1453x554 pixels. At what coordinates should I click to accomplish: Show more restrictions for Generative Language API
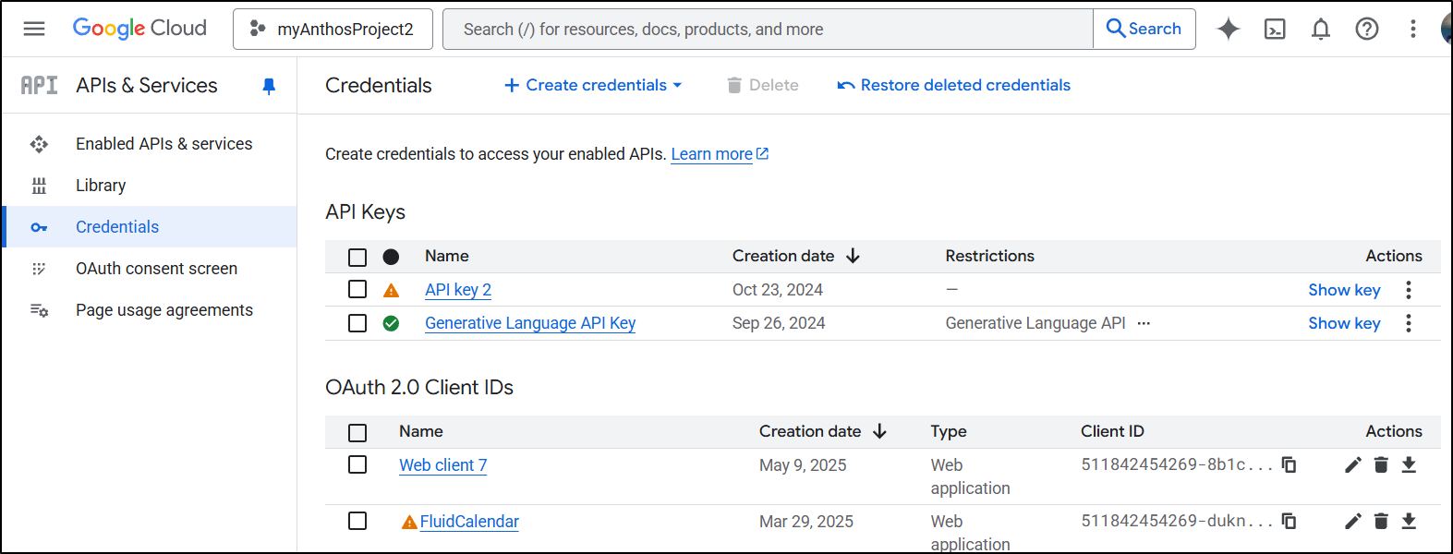click(1144, 323)
